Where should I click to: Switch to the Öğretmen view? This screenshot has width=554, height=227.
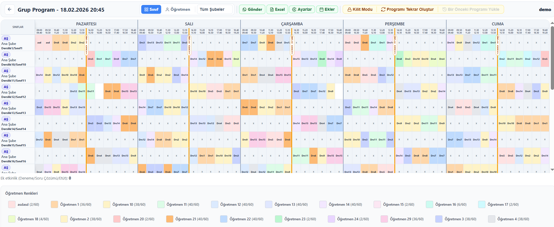pyautogui.click(x=178, y=9)
